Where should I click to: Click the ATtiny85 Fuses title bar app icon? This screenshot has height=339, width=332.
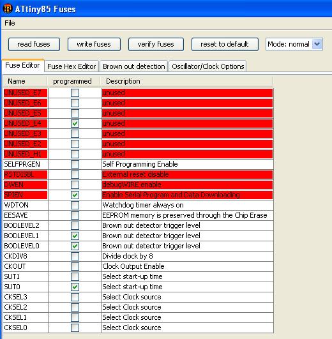(8, 9)
